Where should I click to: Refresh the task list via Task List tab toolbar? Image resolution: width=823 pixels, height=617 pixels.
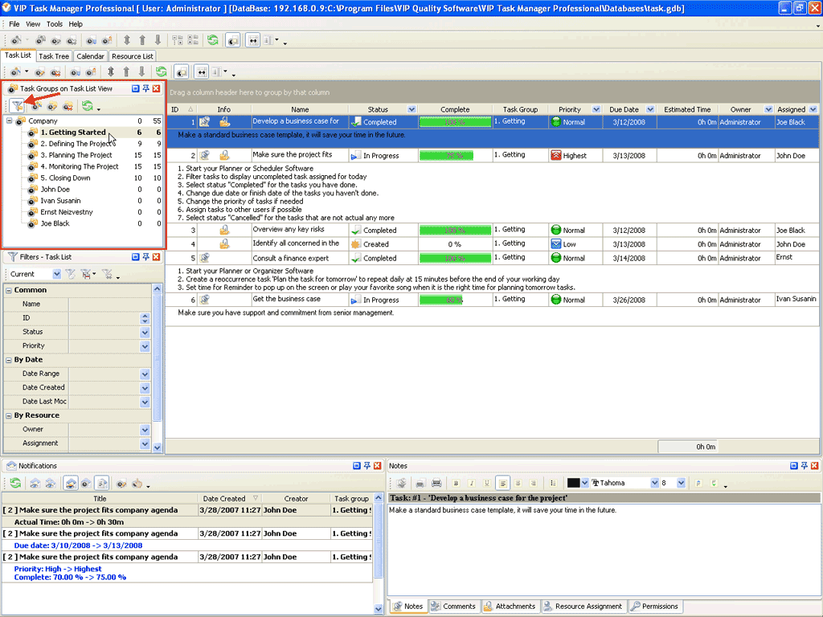click(161, 72)
